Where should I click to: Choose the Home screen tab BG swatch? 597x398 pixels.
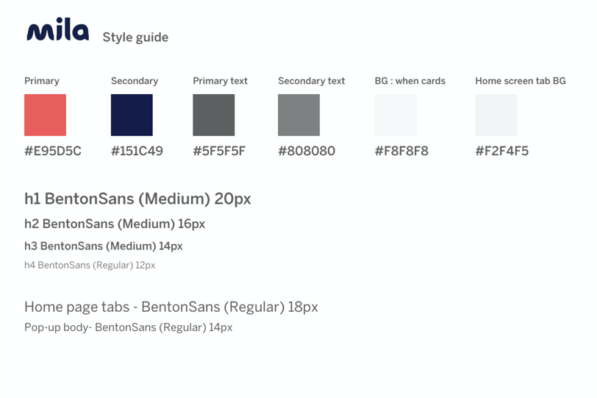click(x=496, y=115)
